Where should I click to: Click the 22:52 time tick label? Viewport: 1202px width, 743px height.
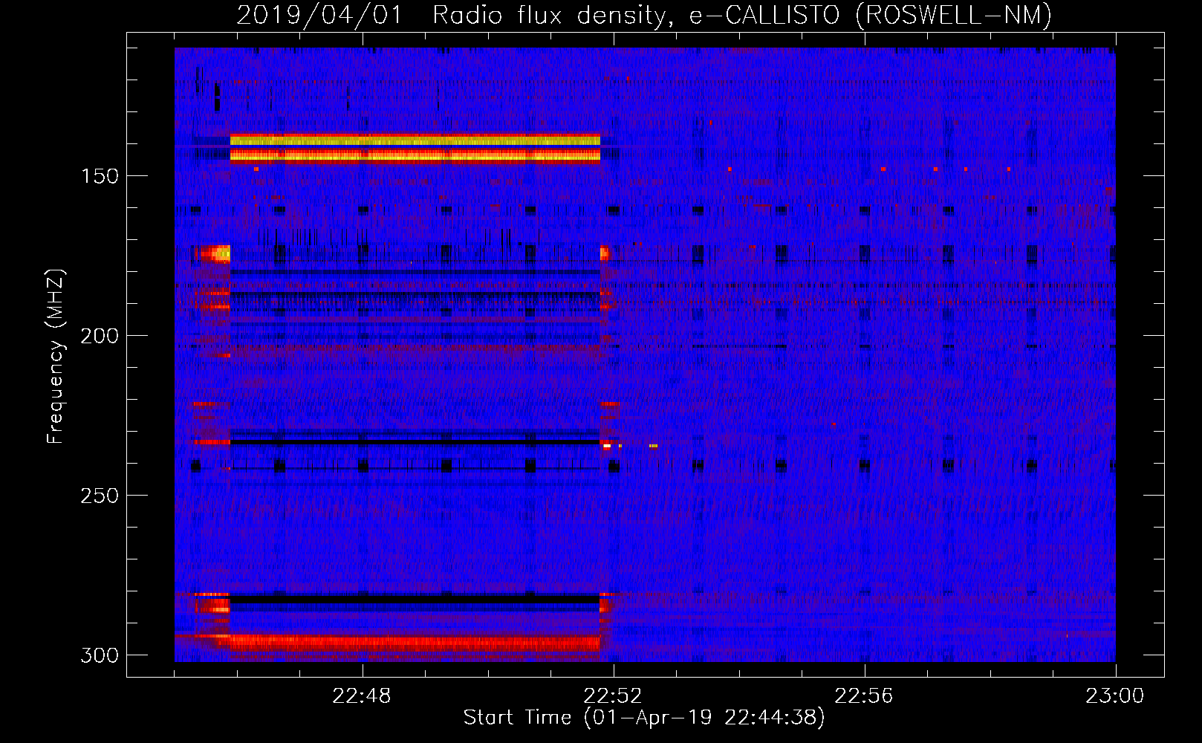(613, 696)
